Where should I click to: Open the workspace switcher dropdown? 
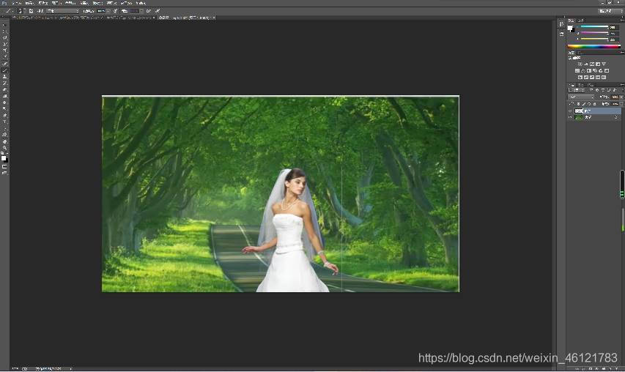pyautogui.click(x=610, y=11)
